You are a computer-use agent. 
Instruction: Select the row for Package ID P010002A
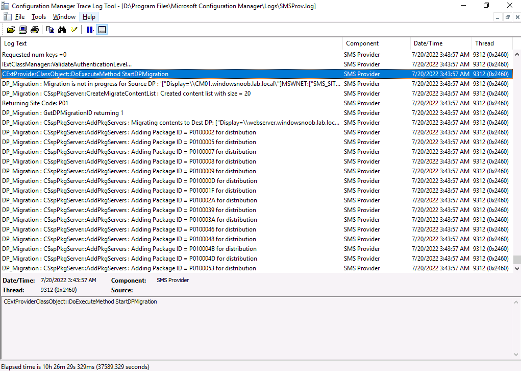click(257, 200)
